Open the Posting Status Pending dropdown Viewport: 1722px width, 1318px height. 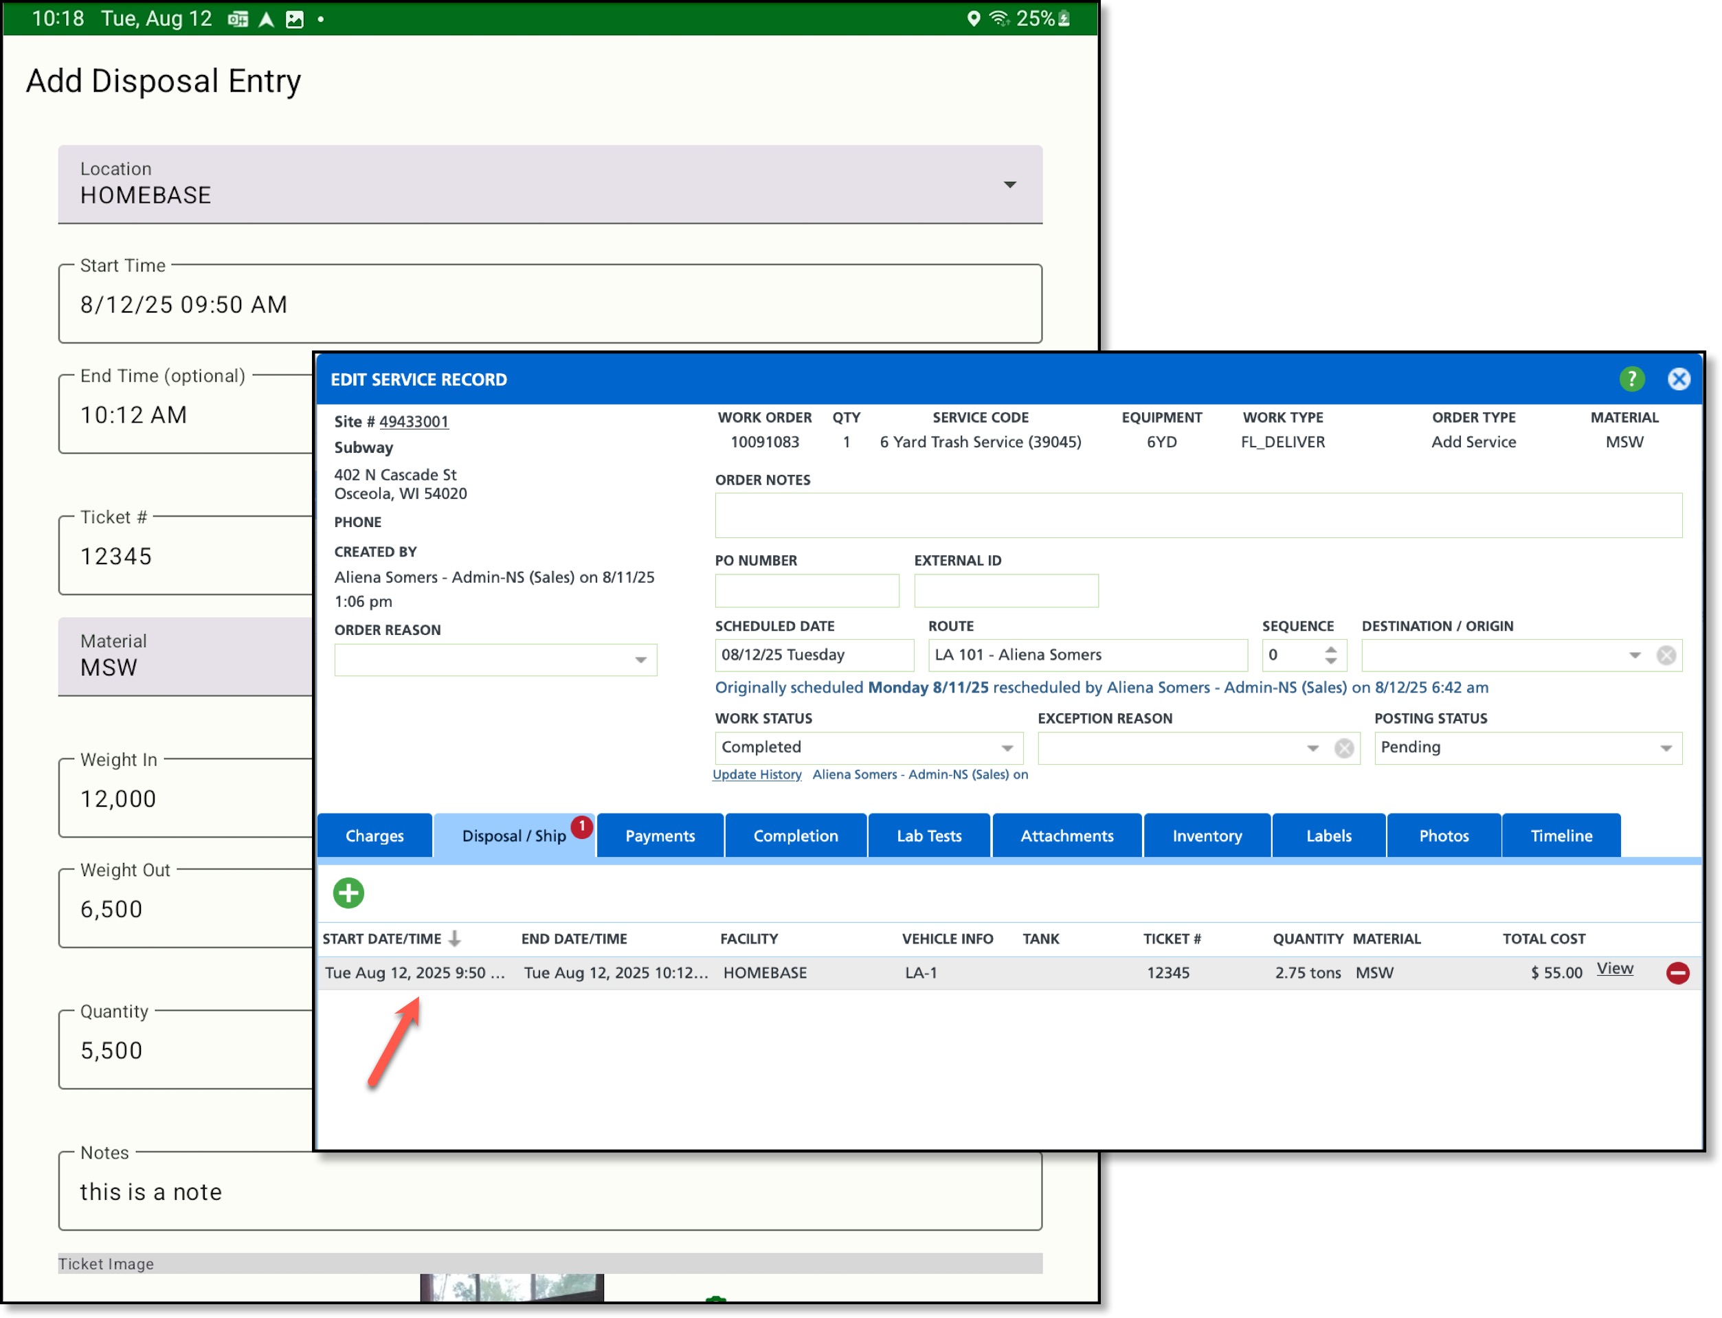click(x=1666, y=748)
